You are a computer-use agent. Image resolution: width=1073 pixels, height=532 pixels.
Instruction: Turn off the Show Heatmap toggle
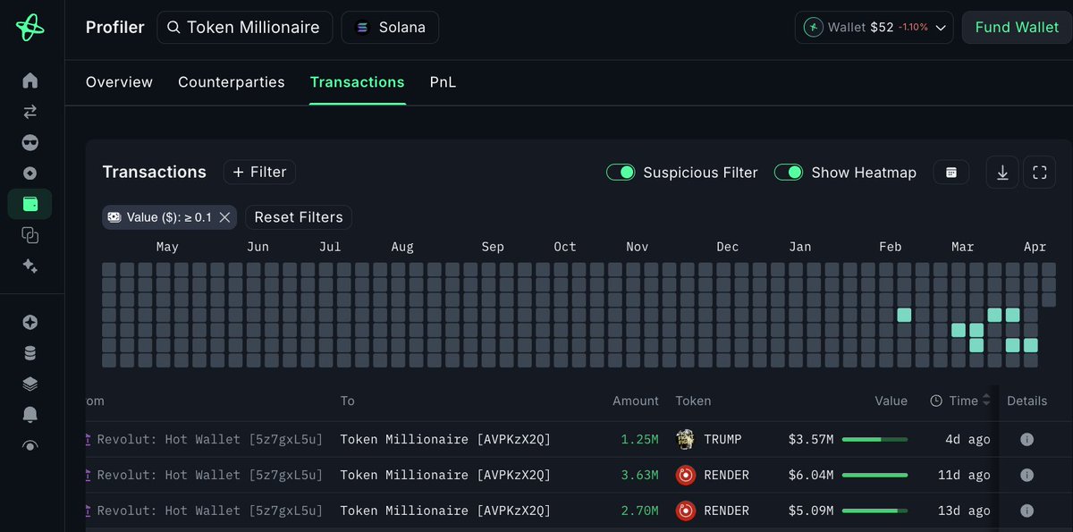(788, 173)
